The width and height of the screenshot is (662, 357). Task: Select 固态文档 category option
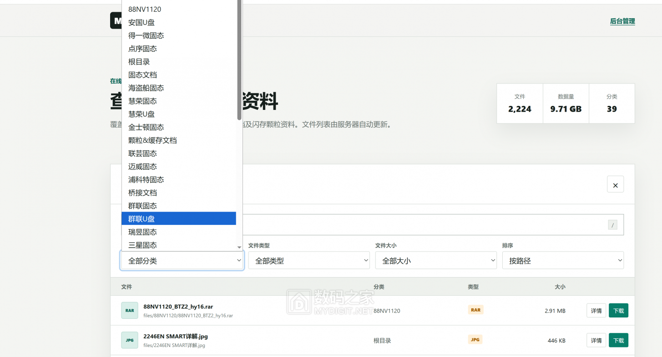(178, 75)
